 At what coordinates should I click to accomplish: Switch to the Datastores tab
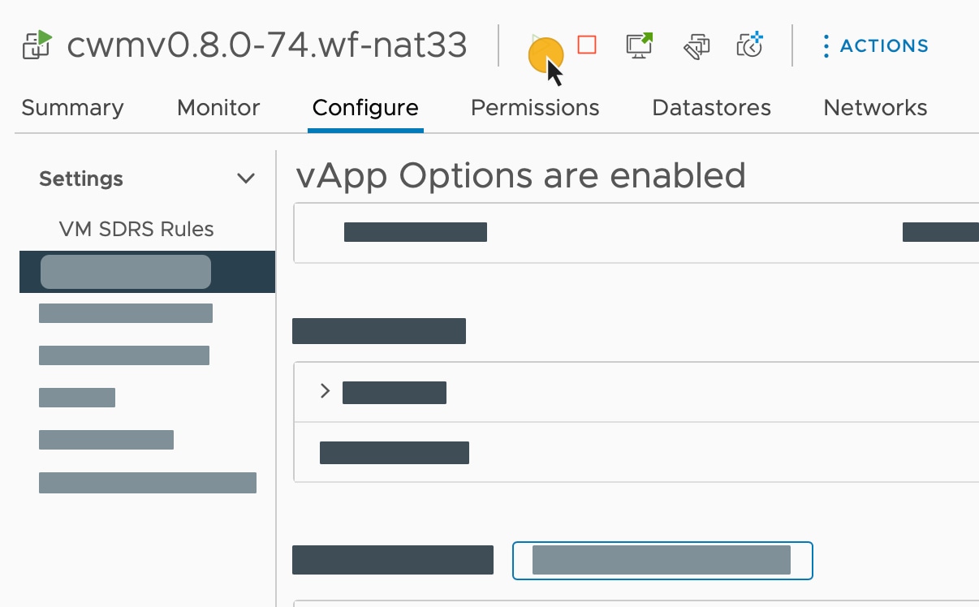pos(710,107)
